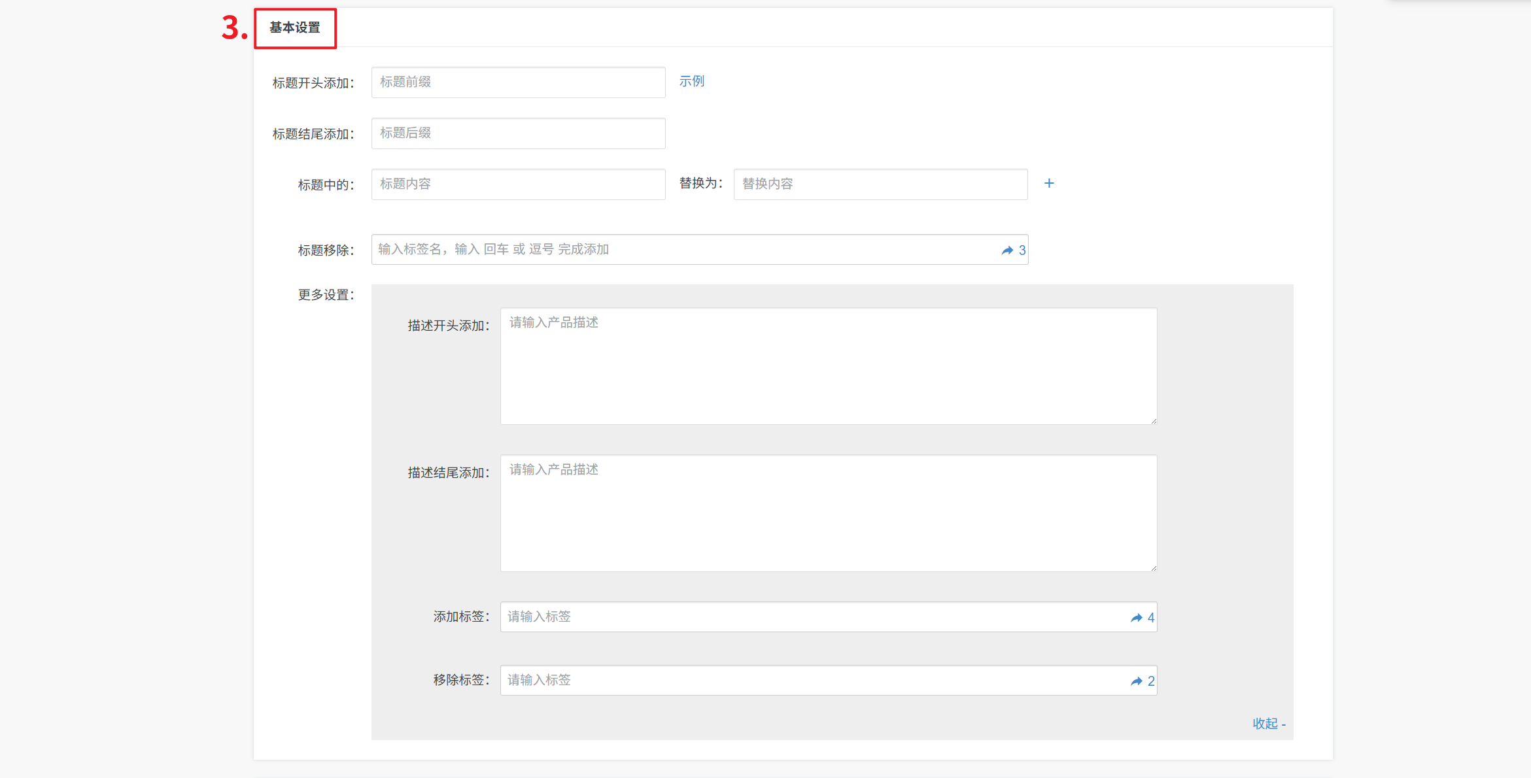Focus the 标题前缀 input field
Image resolution: width=1531 pixels, height=778 pixels.
[x=518, y=82]
